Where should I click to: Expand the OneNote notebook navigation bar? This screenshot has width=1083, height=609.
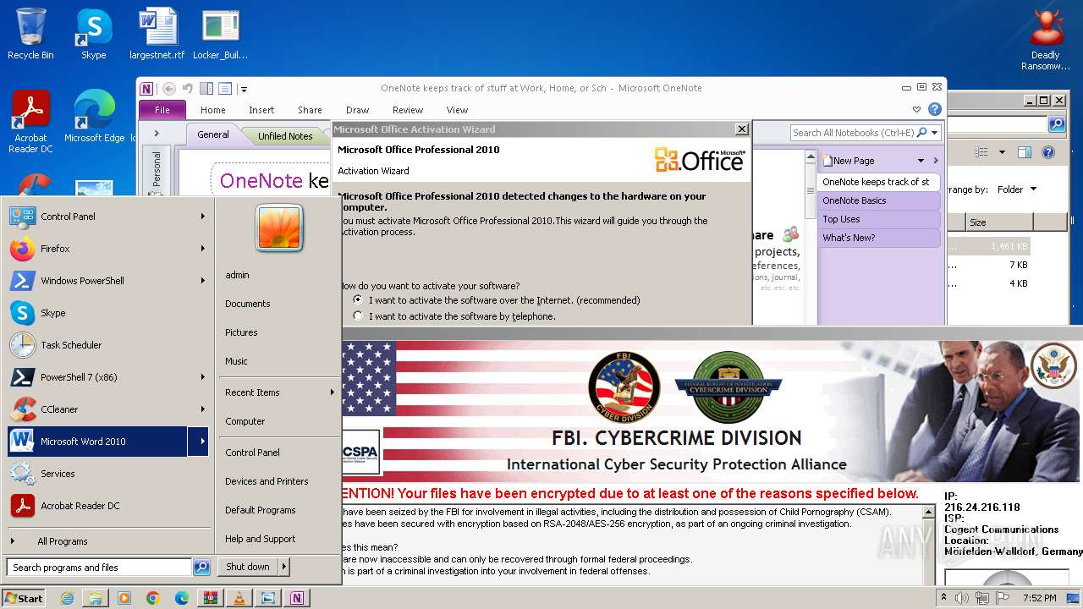[157, 134]
